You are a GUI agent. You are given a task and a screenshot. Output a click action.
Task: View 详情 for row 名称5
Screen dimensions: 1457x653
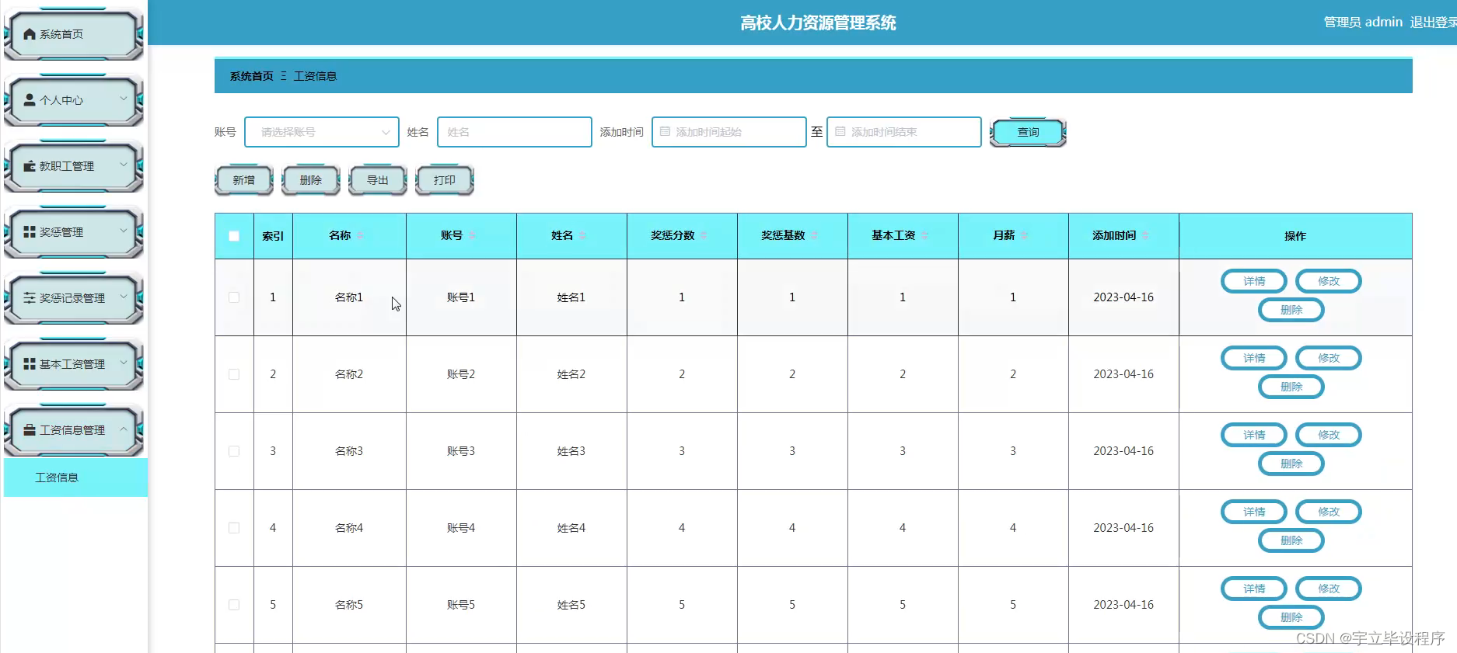(x=1254, y=589)
